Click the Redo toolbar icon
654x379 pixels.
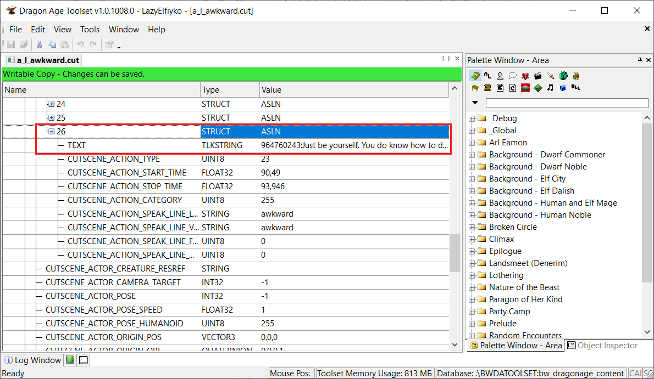point(93,44)
